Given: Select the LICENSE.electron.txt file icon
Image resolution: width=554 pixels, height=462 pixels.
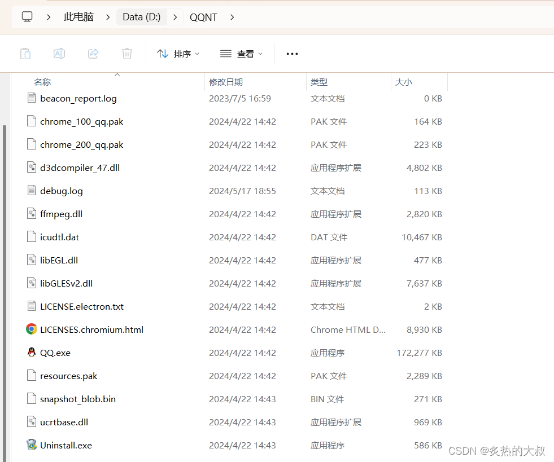Looking at the screenshot, I should [32, 306].
